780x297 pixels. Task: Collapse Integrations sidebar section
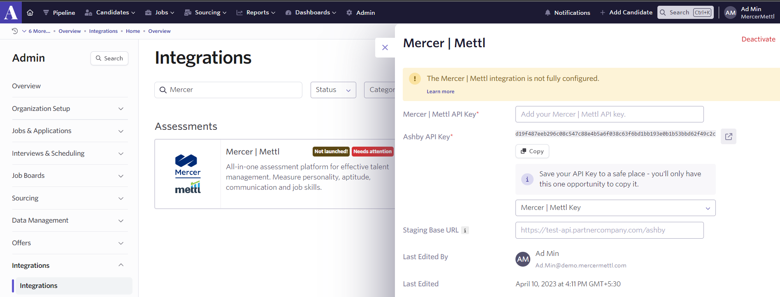click(70, 265)
